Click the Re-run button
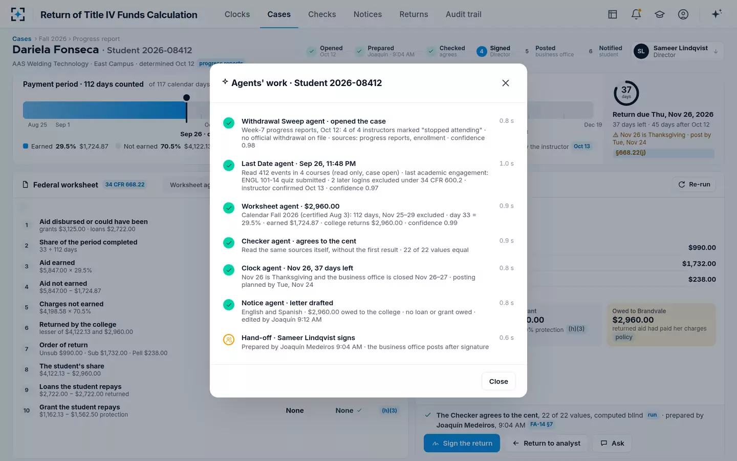The width and height of the screenshot is (737, 461). pos(694,184)
